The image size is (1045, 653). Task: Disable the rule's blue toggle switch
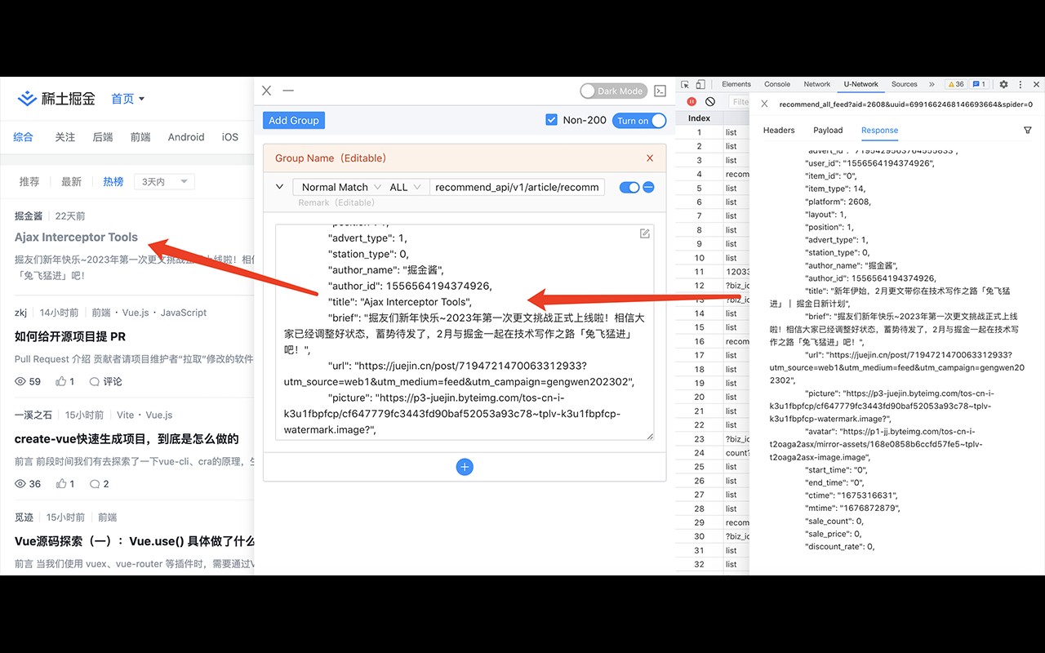tap(629, 187)
